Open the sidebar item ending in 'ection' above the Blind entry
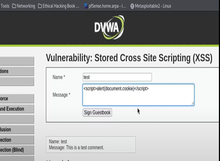The height and width of the screenshot is (161, 220). click(x=17, y=140)
